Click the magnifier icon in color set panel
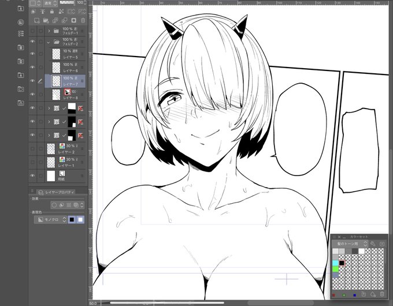This screenshot has width=393, height=306. pos(373,244)
